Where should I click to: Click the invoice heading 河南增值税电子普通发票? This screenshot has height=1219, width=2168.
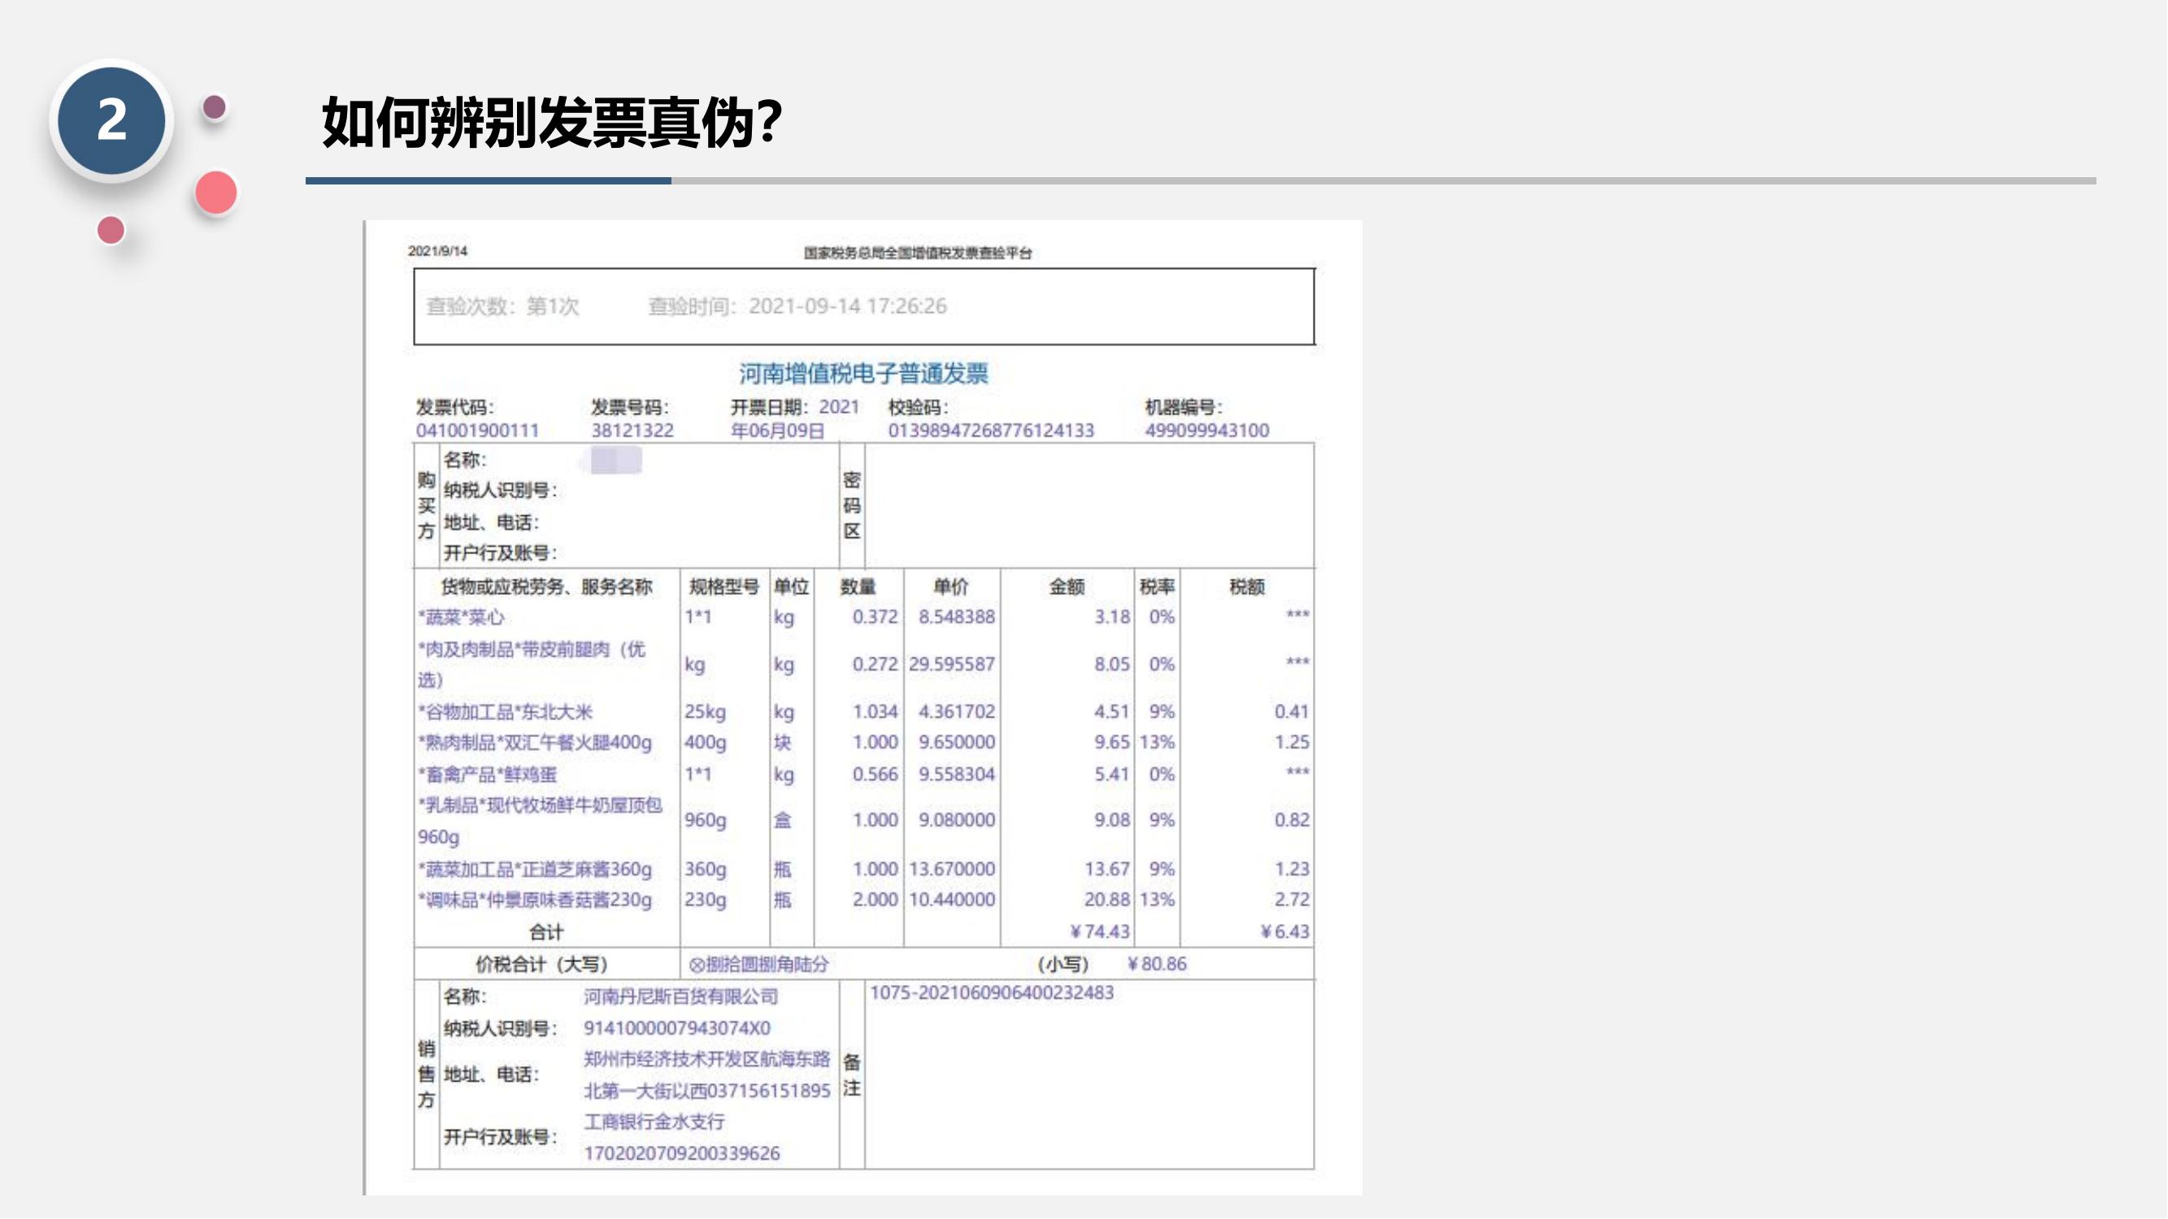pyautogui.click(x=863, y=374)
